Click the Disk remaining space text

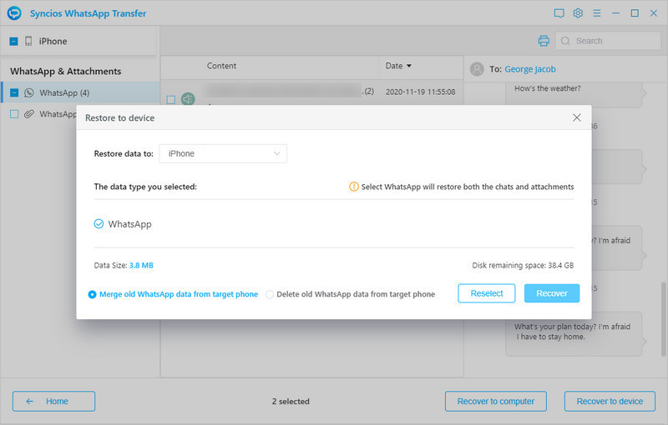[x=523, y=265]
